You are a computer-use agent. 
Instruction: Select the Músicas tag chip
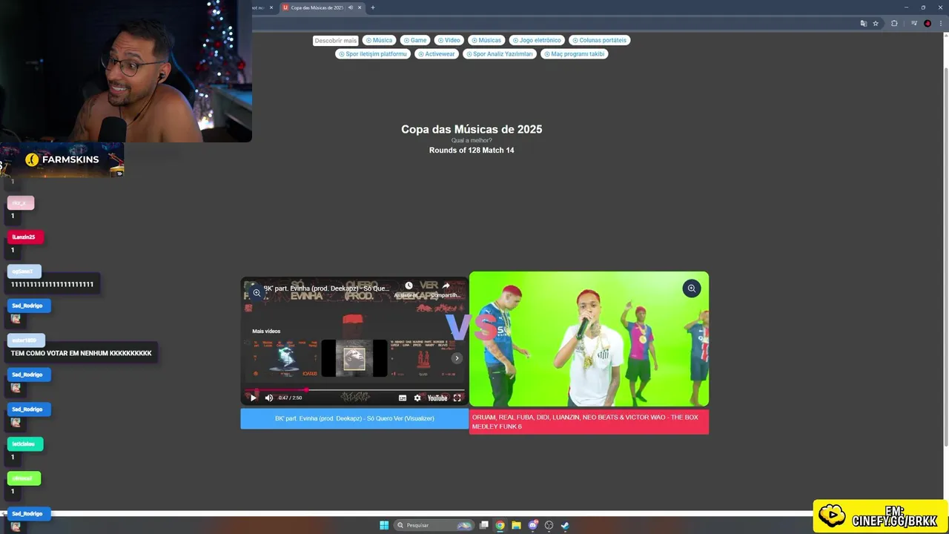click(x=486, y=40)
